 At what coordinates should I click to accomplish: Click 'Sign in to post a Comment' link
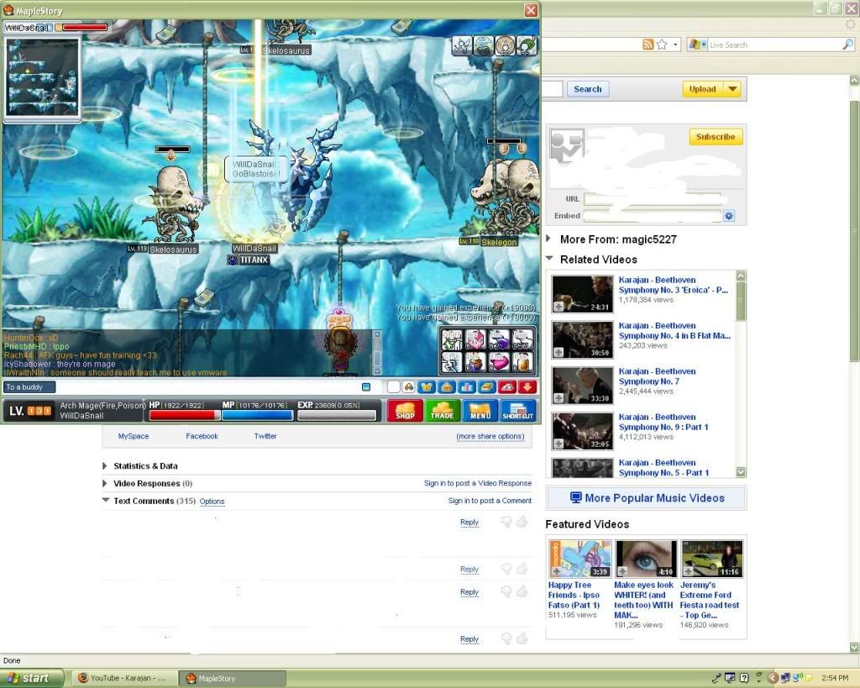click(x=490, y=501)
